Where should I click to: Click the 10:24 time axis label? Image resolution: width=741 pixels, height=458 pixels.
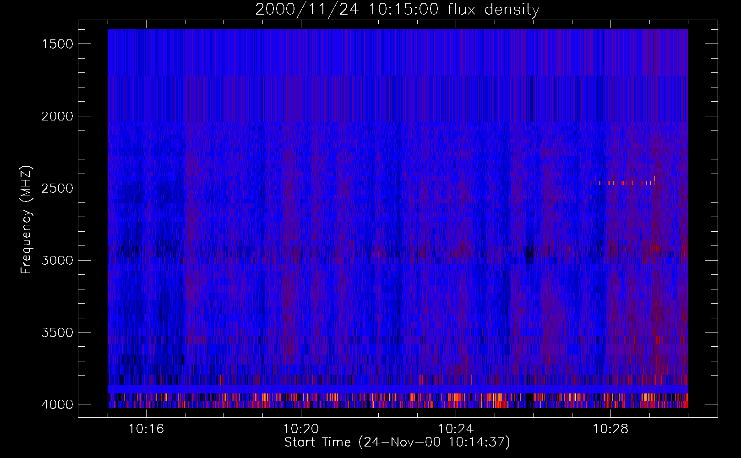pyautogui.click(x=456, y=429)
